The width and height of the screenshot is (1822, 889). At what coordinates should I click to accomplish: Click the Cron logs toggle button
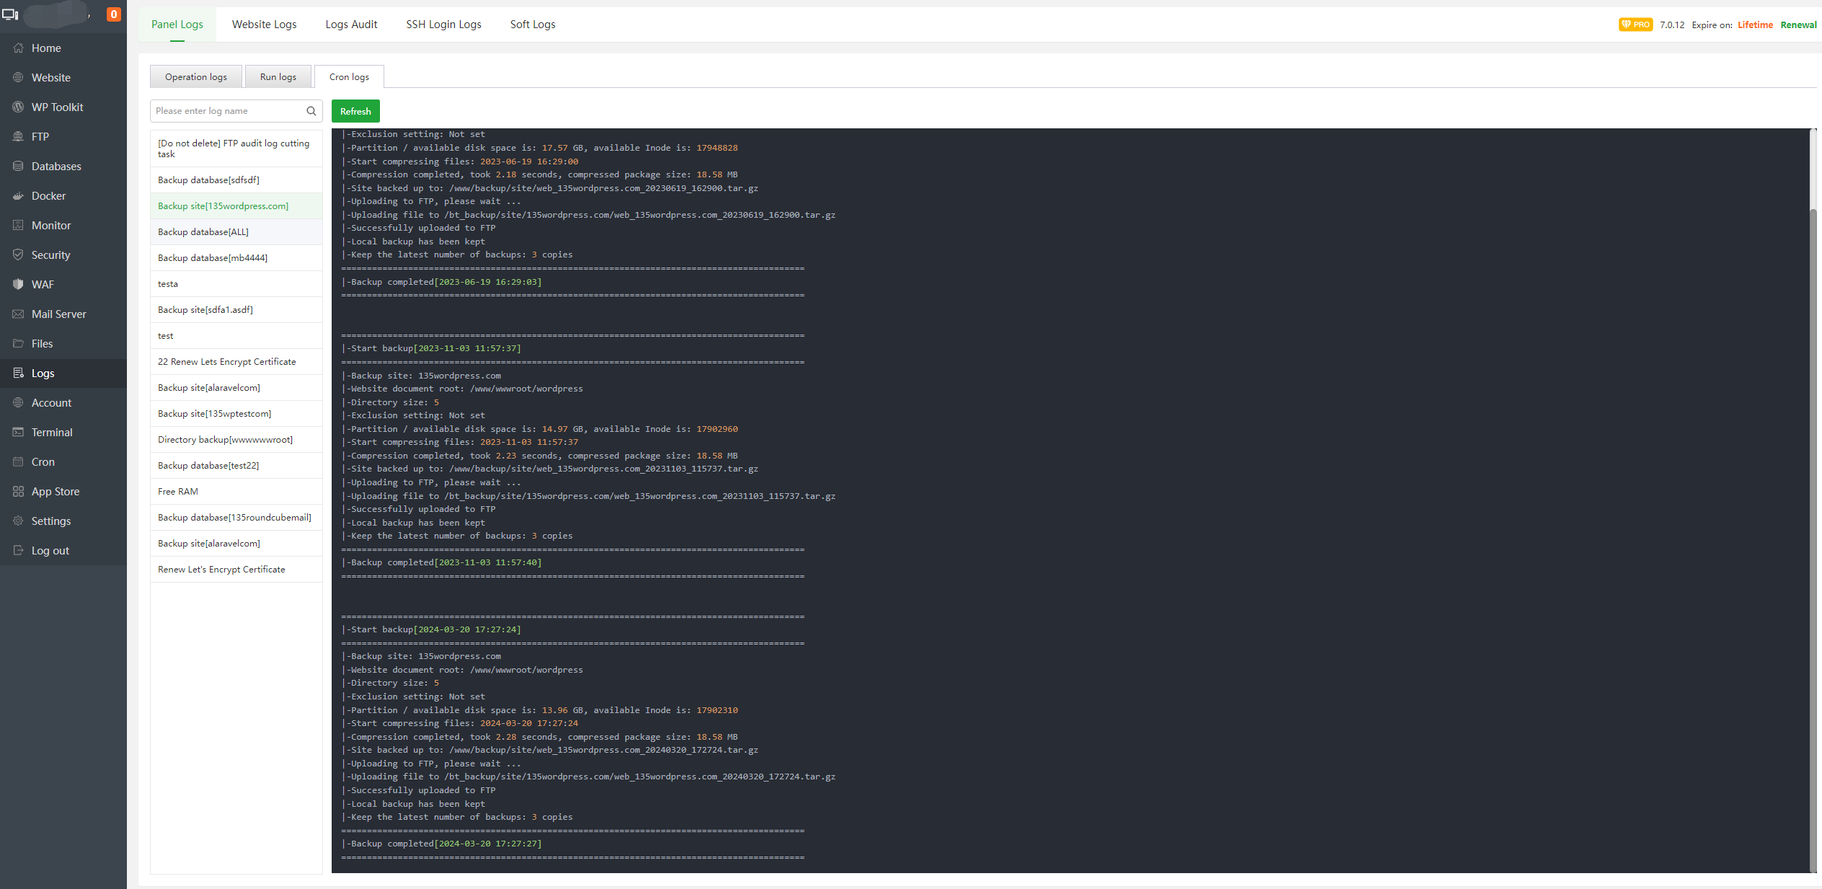click(x=348, y=76)
